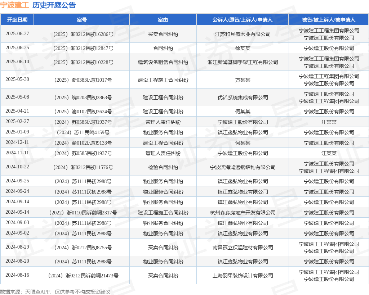Click date cell 2024-10-22
This screenshot has height=295, width=369.
tap(17, 167)
